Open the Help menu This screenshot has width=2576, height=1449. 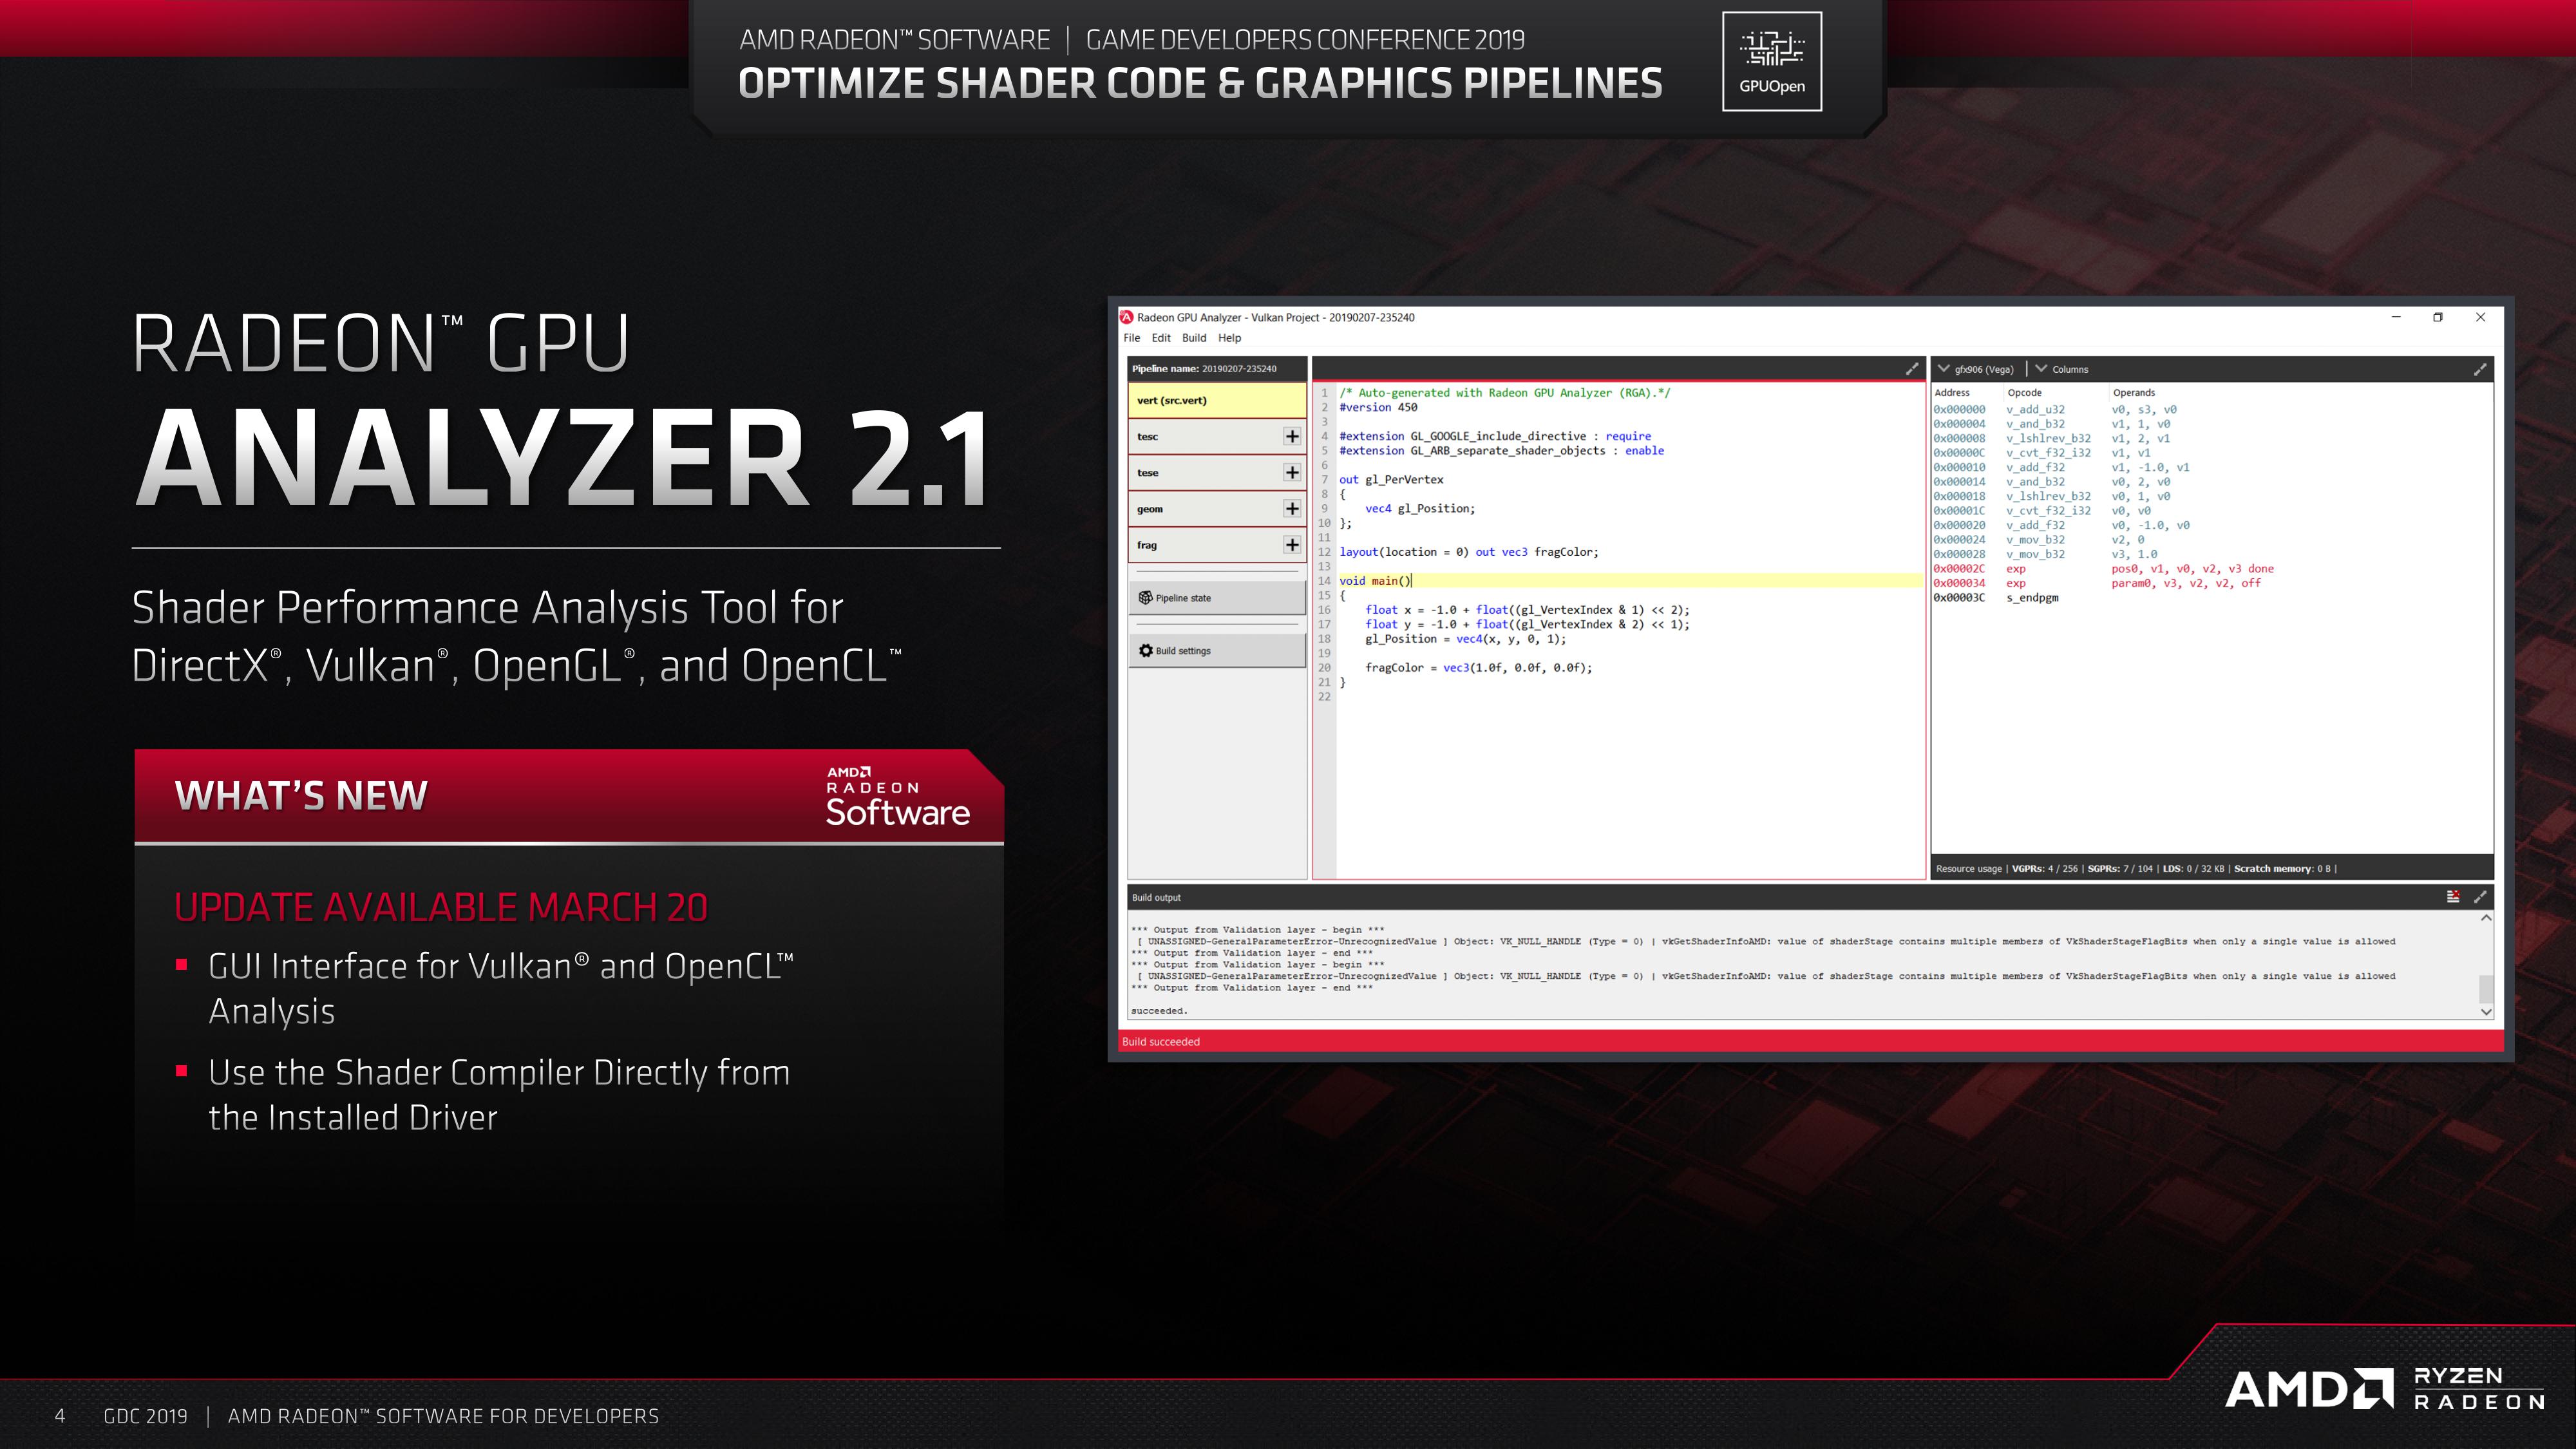pyautogui.click(x=1229, y=338)
